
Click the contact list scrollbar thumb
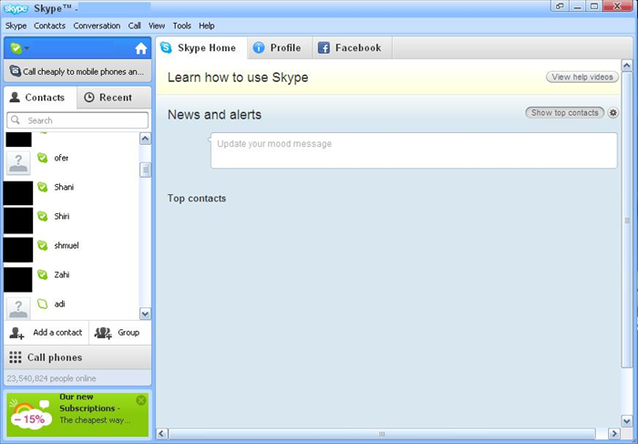pos(145,170)
